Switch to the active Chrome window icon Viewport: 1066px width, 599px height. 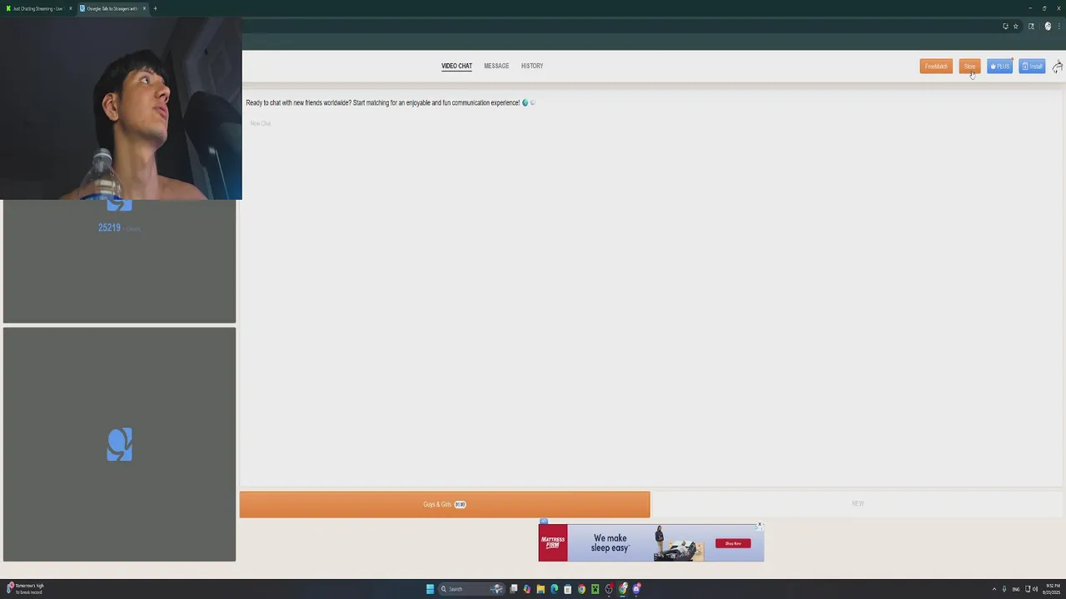(623, 589)
